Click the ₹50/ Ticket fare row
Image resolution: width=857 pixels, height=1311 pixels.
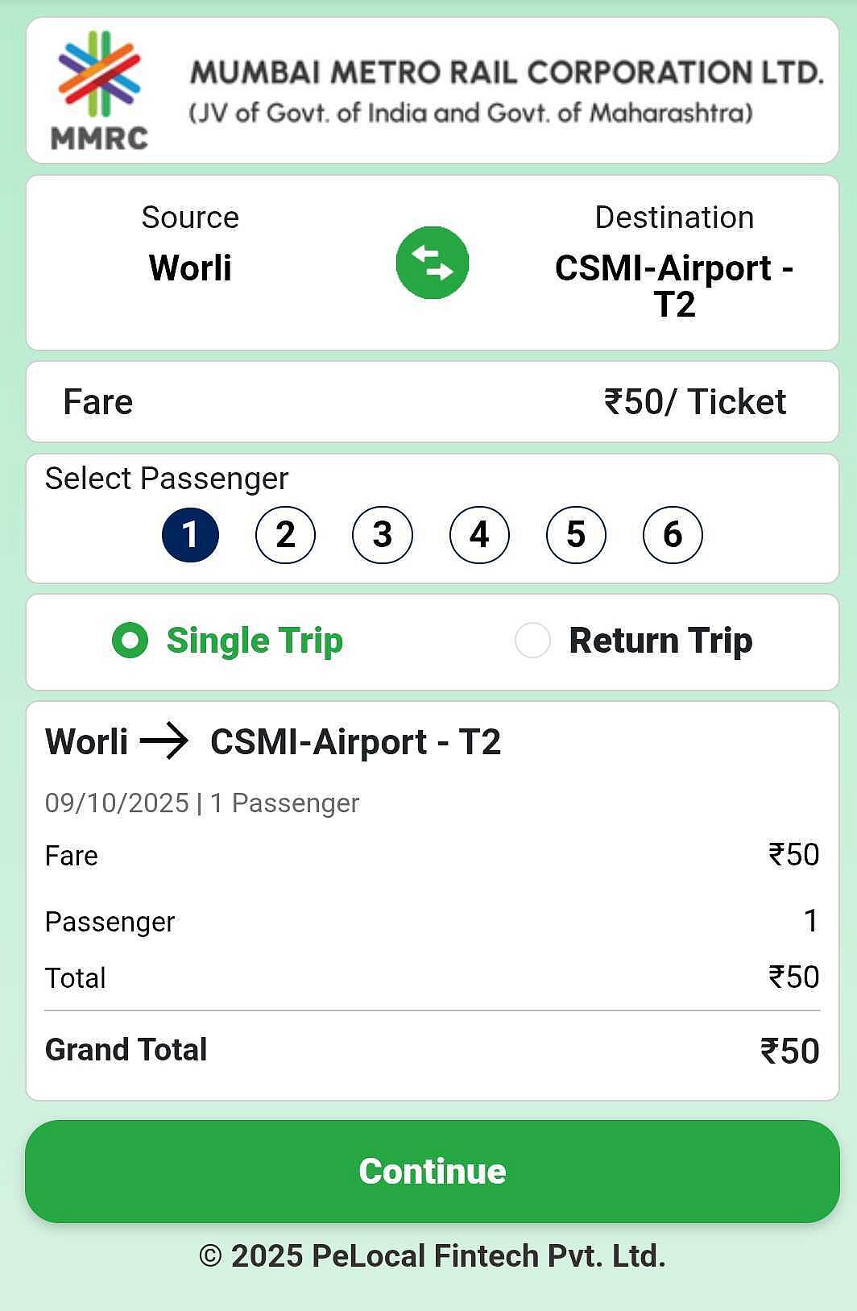694,401
